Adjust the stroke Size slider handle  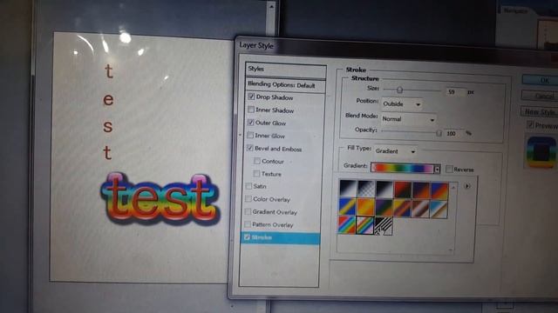399,90
